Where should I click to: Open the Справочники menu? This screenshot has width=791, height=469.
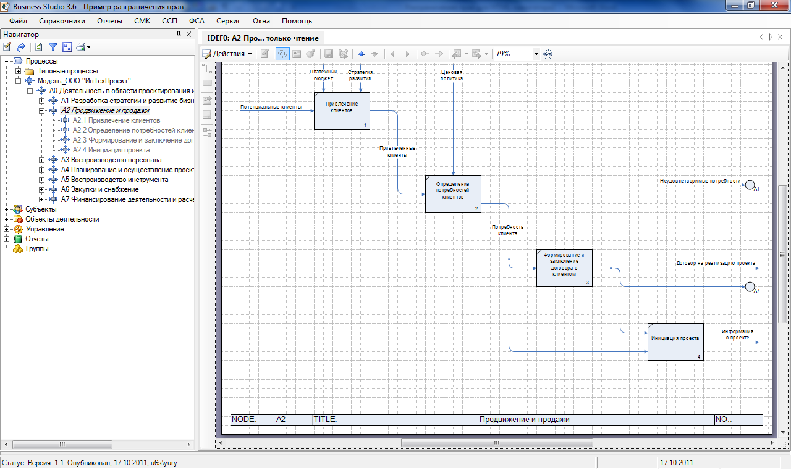click(62, 21)
